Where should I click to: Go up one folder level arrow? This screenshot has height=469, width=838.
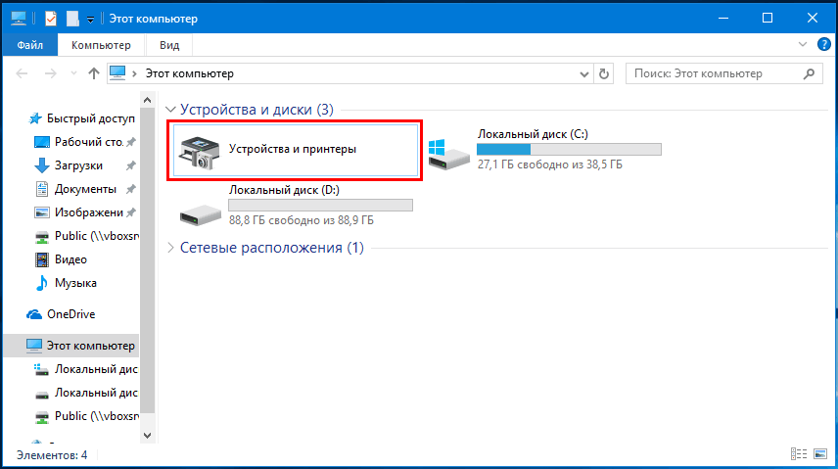click(x=94, y=73)
